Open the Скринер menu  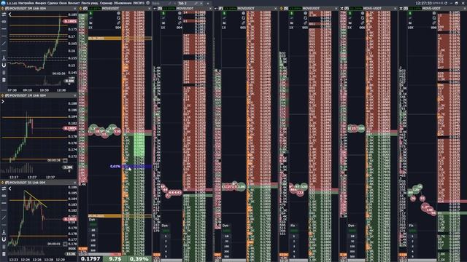(105, 3)
